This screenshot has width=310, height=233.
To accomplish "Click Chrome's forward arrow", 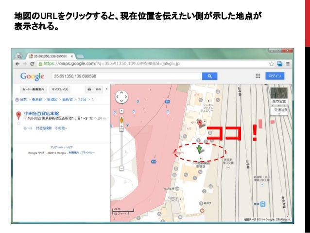I will [25, 64].
